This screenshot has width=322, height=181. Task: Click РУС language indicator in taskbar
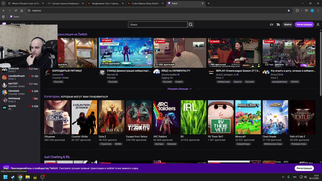click(295, 177)
